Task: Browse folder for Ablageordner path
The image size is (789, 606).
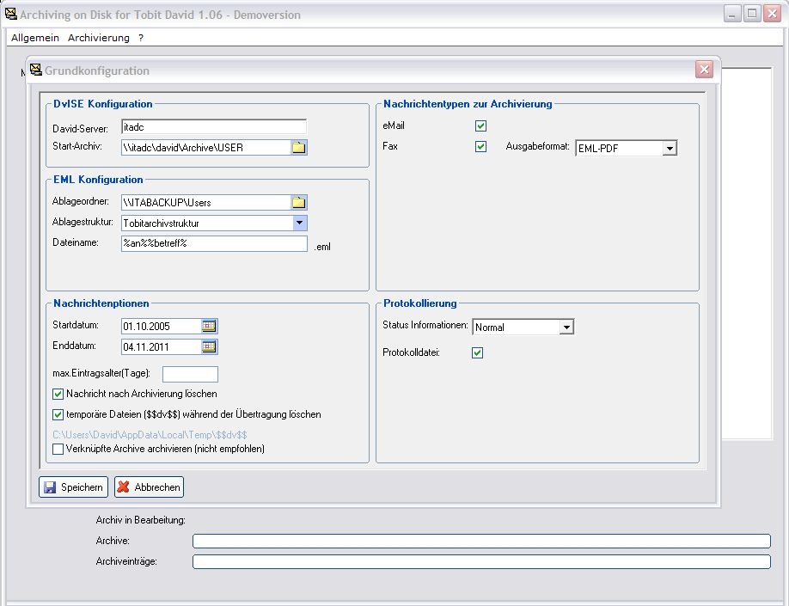Action: pos(299,202)
